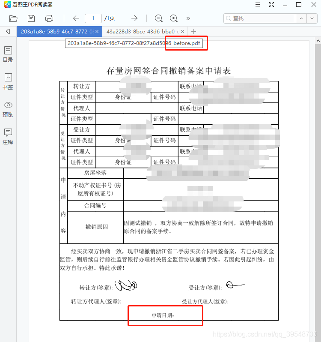Find previous search result arrow

301,18
